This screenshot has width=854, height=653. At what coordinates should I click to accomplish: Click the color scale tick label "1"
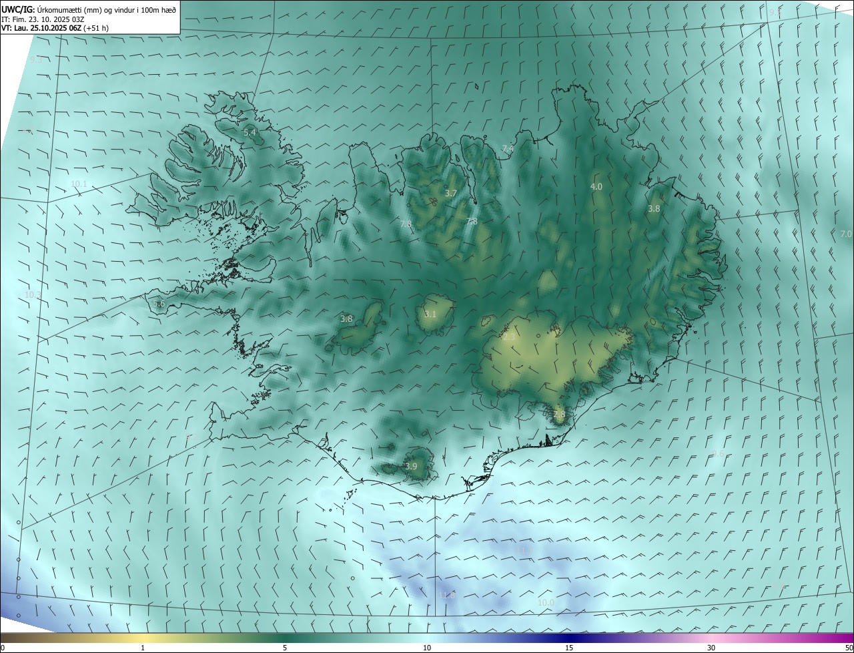(143, 648)
